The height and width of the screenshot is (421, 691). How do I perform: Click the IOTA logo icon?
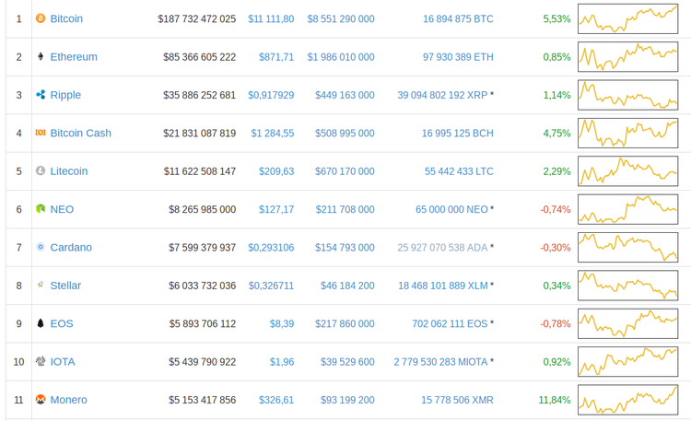coord(41,361)
